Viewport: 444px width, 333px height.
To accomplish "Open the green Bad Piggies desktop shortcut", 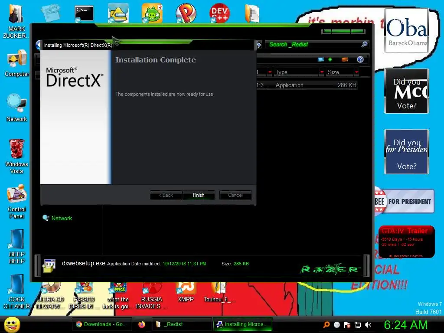I will tap(152, 13).
